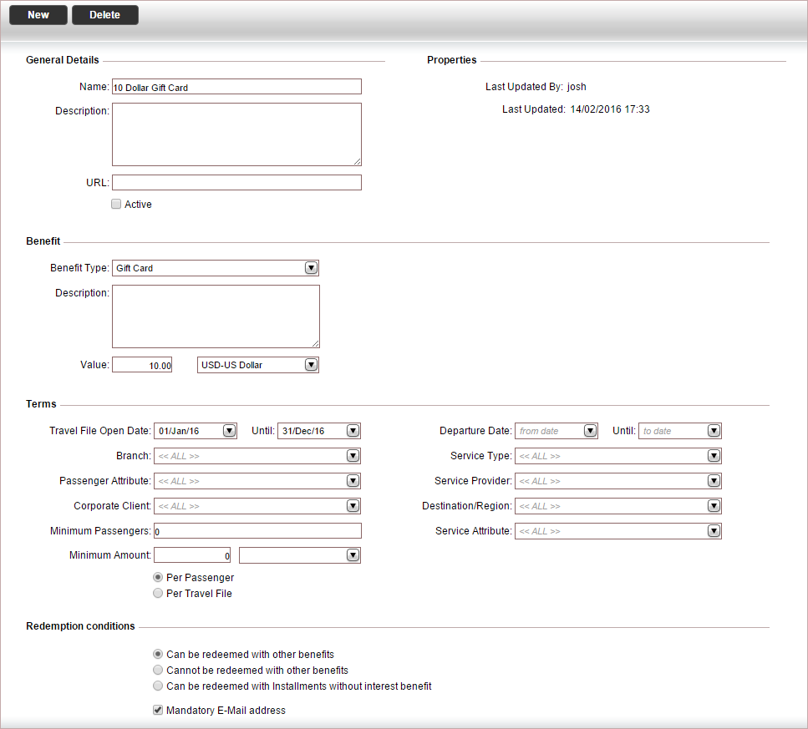Select redeemed with Installments without interest benefit

coord(158,686)
